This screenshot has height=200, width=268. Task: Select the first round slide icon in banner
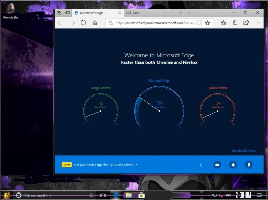tap(217, 165)
